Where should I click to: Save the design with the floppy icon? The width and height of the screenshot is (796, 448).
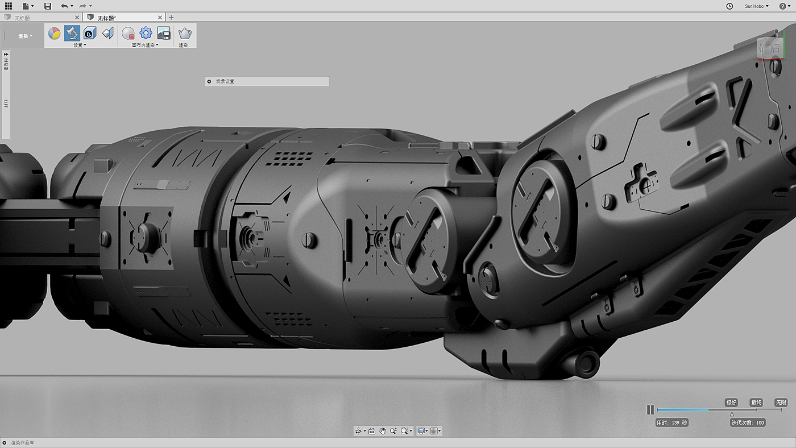[48, 6]
